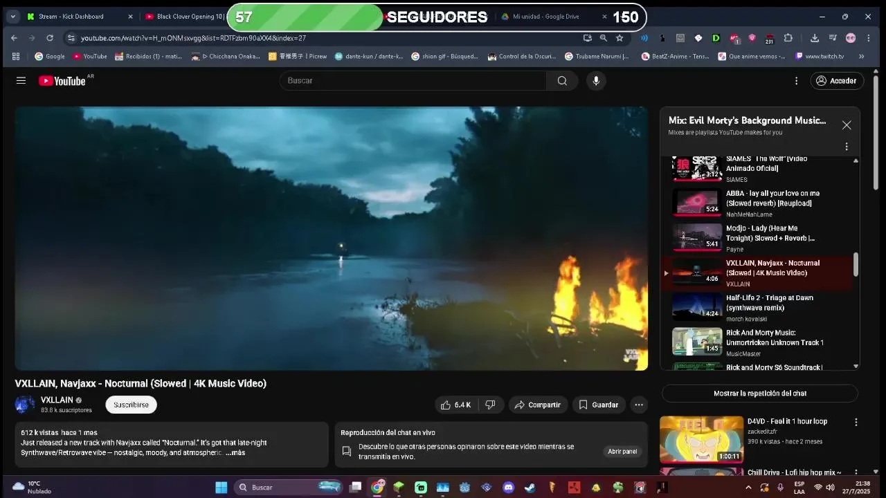Open Chrome zoom magnifier in address bar
The height and width of the screenshot is (498, 886).
(x=604, y=38)
